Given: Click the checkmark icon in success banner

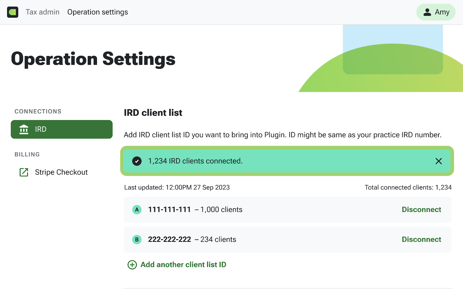Looking at the screenshot, I should (x=137, y=161).
